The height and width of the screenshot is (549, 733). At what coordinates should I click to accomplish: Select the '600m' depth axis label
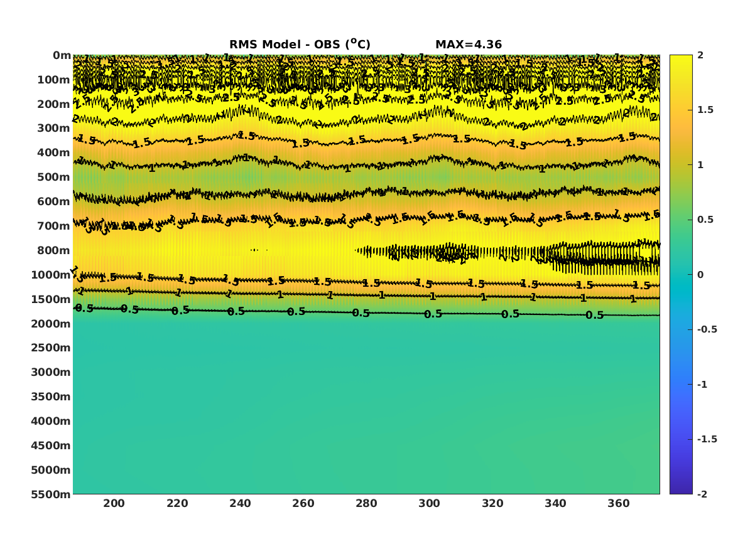54,201
